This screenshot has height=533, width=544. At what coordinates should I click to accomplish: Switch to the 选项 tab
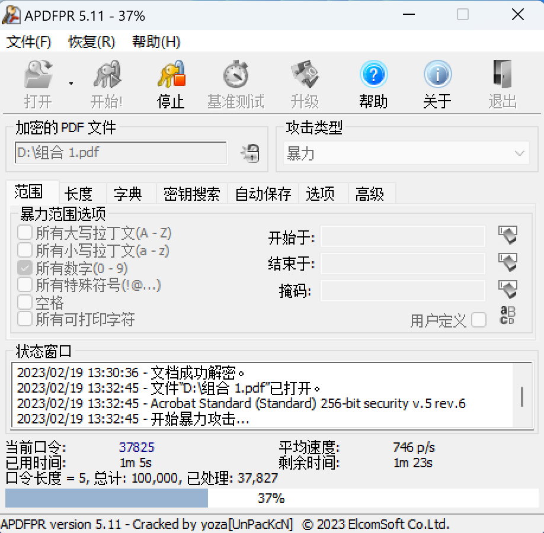click(x=324, y=194)
